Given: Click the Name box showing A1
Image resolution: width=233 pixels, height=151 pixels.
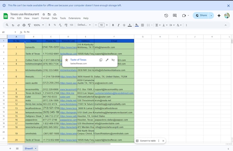Looking at the screenshot, I should (x=9, y=32).
